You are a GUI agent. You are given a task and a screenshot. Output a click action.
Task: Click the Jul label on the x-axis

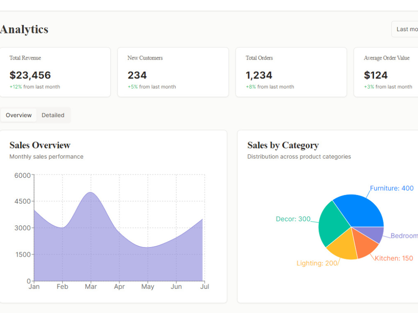205,287
